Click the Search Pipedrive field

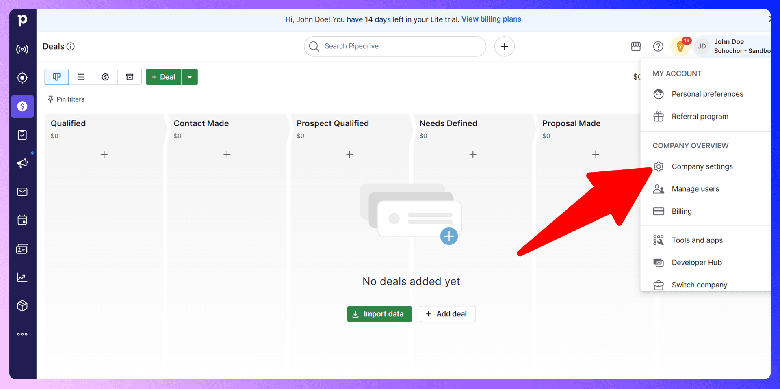pos(395,46)
